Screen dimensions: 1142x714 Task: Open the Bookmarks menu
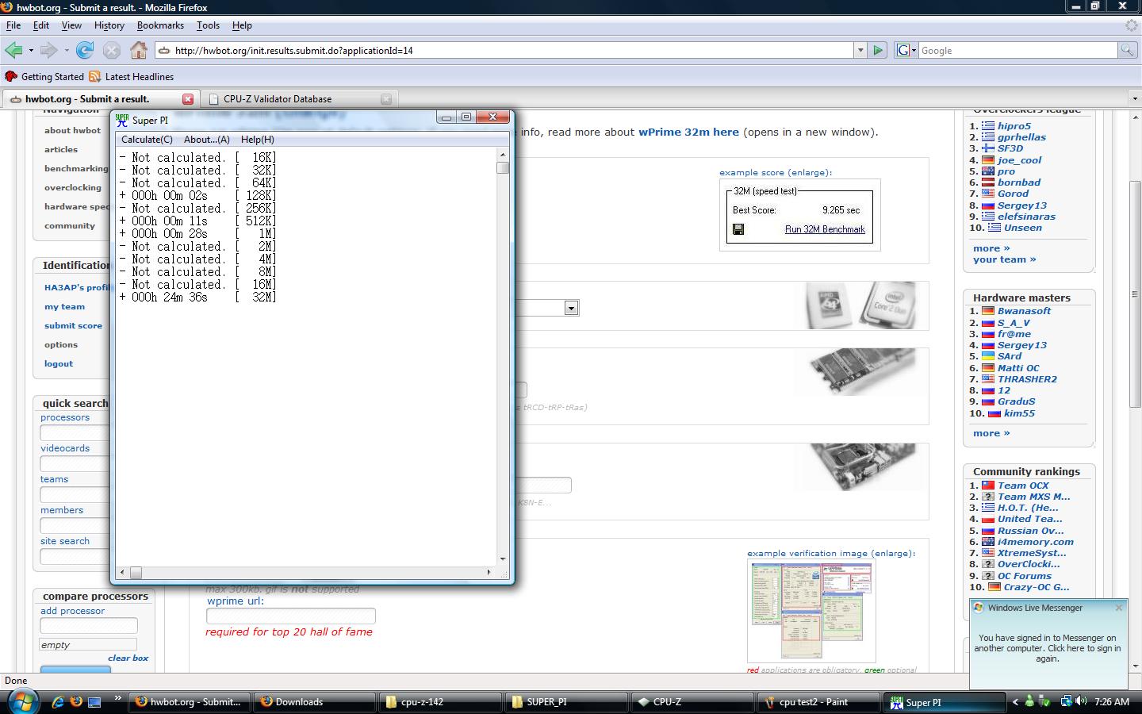(x=160, y=25)
